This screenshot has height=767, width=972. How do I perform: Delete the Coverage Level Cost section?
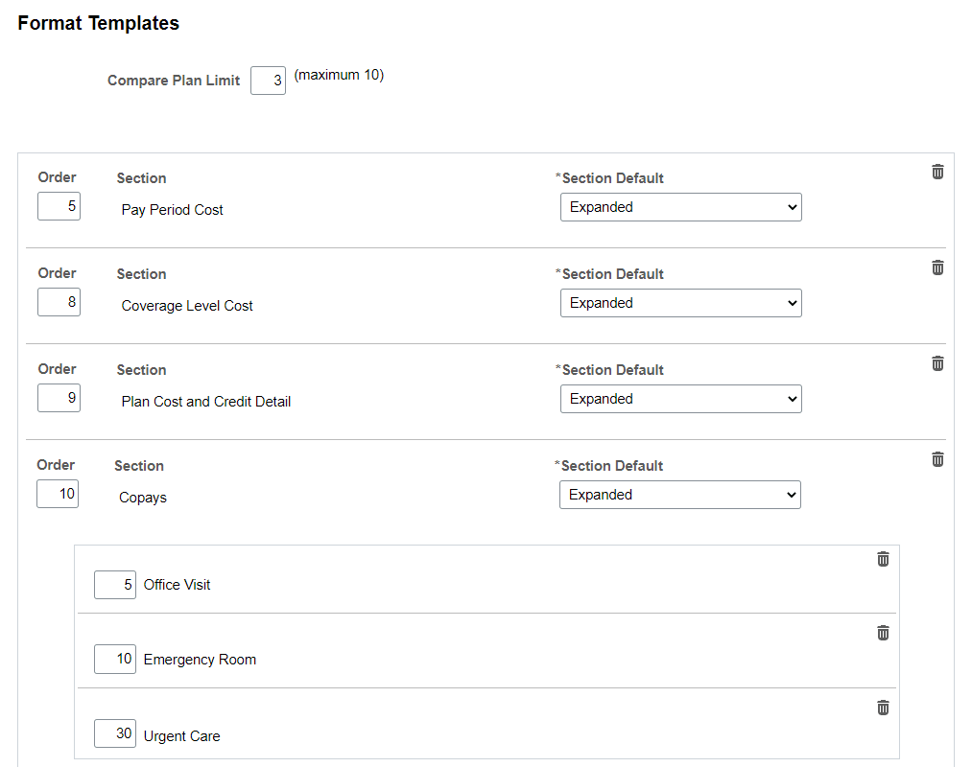pyautogui.click(x=937, y=267)
